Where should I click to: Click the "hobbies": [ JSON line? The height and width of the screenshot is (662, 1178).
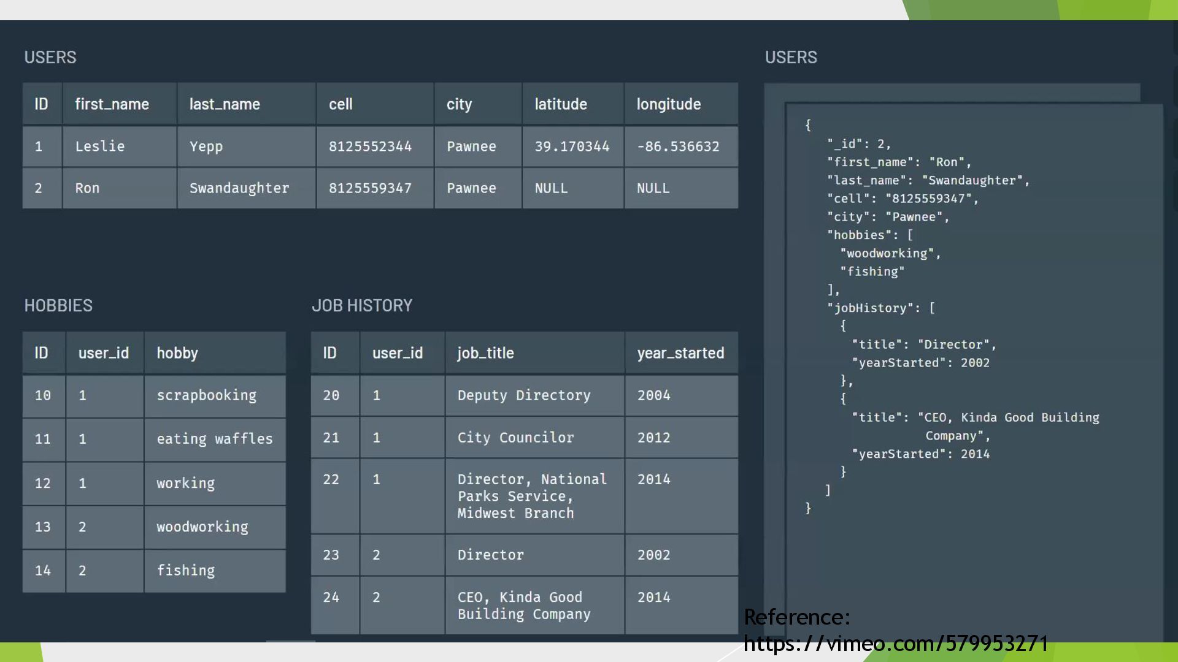pos(870,235)
